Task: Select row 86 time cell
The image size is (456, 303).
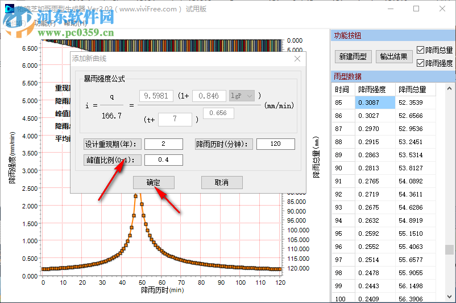Action: click(x=343, y=116)
